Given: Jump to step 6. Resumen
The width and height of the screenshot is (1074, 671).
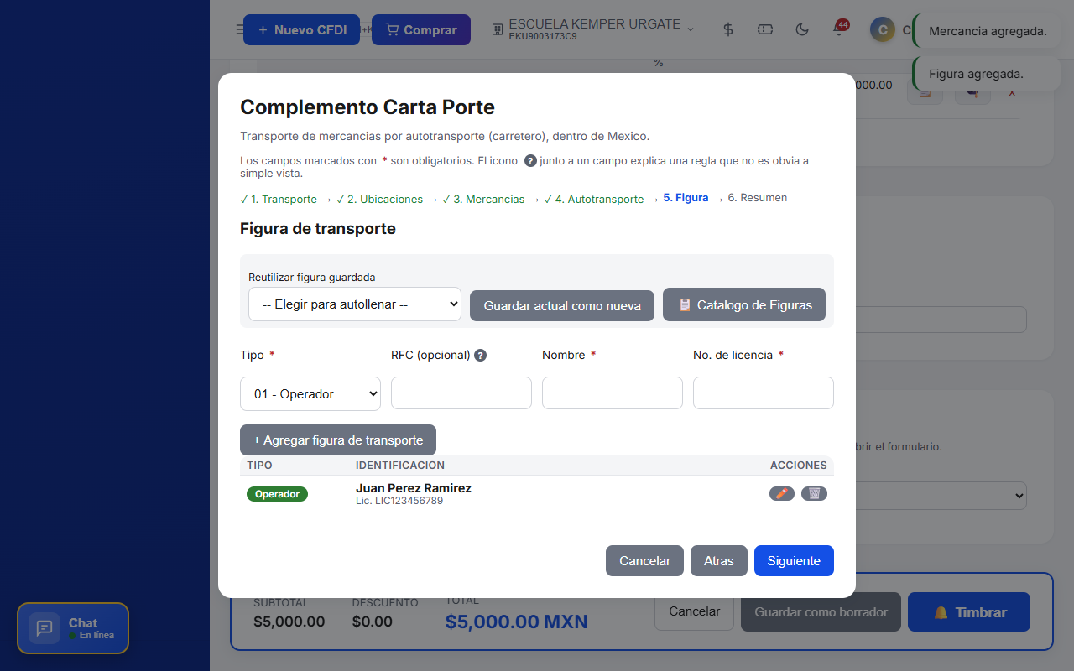Looking at the screenshot, I should coord(758,198).
